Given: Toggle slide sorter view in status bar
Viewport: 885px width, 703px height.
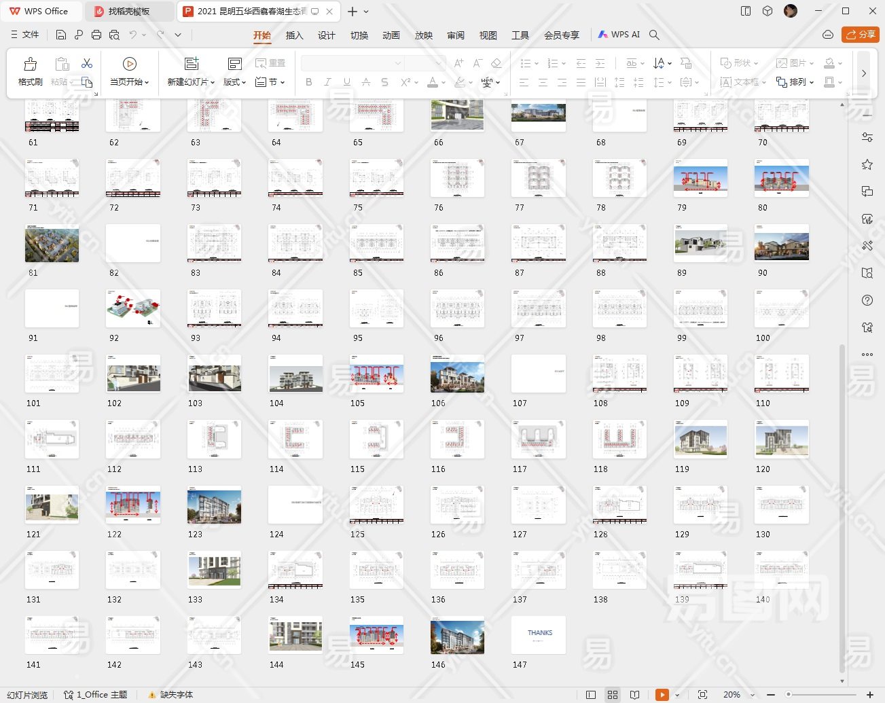Looking at the screenshot, I should 613,695.
